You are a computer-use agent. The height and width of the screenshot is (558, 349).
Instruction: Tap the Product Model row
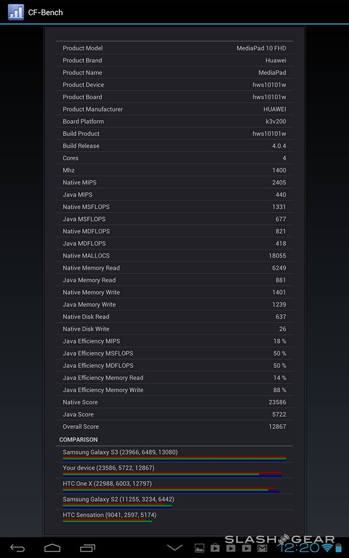pos(174,49)
